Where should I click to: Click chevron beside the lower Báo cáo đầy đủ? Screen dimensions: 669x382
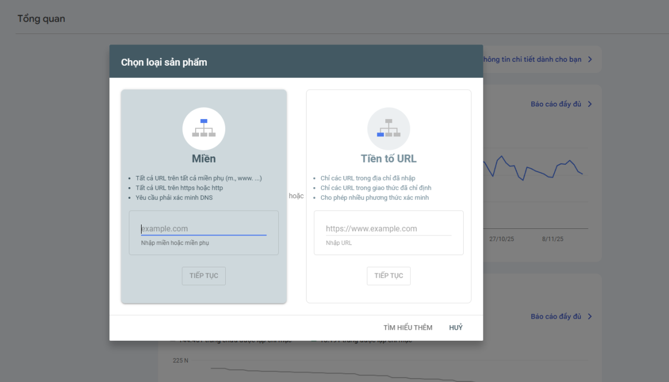coord(591,316)
